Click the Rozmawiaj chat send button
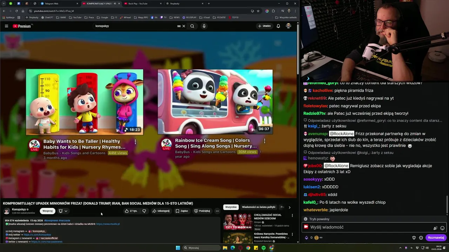This screenshot has height=252, width=449. (436, 238)
